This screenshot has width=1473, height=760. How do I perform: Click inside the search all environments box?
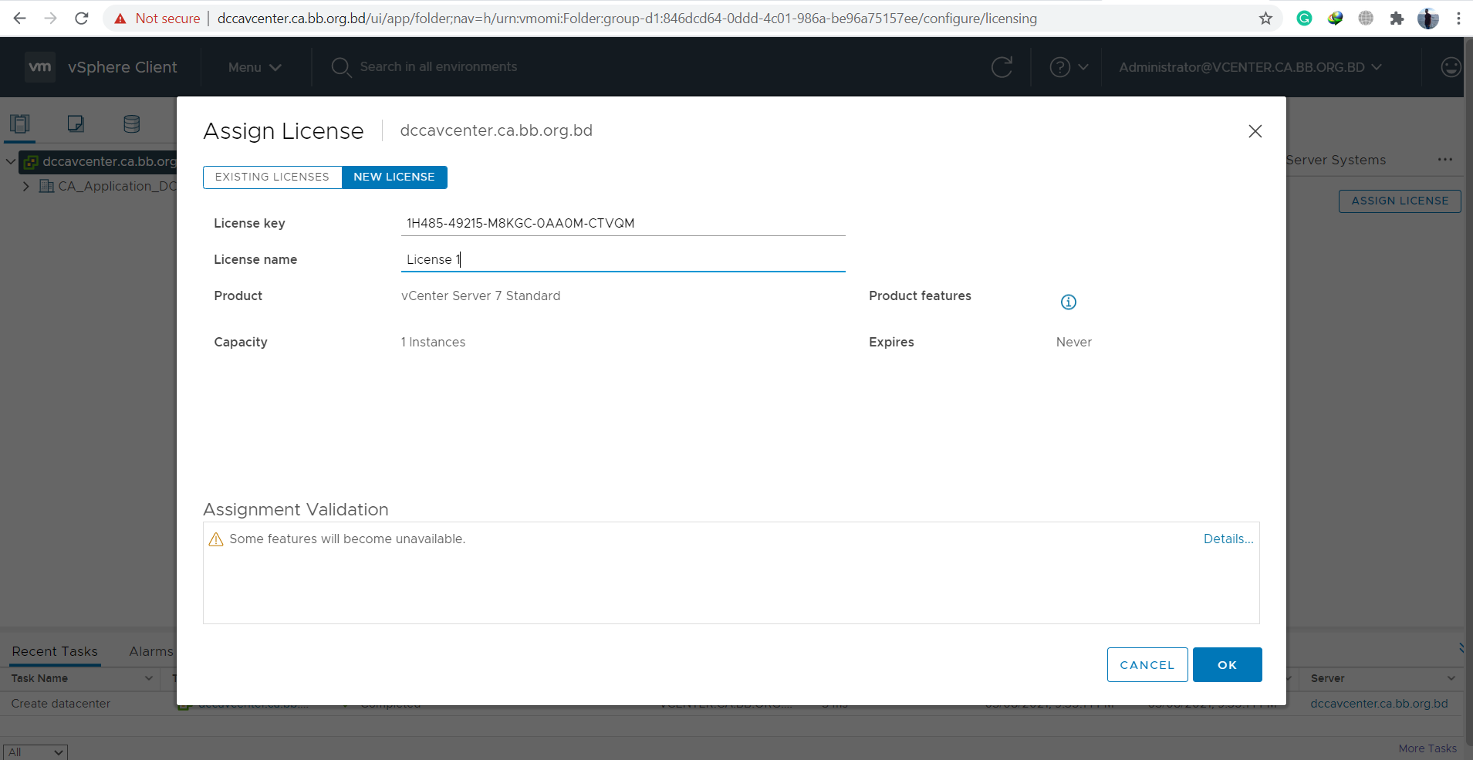coord(438,67)
